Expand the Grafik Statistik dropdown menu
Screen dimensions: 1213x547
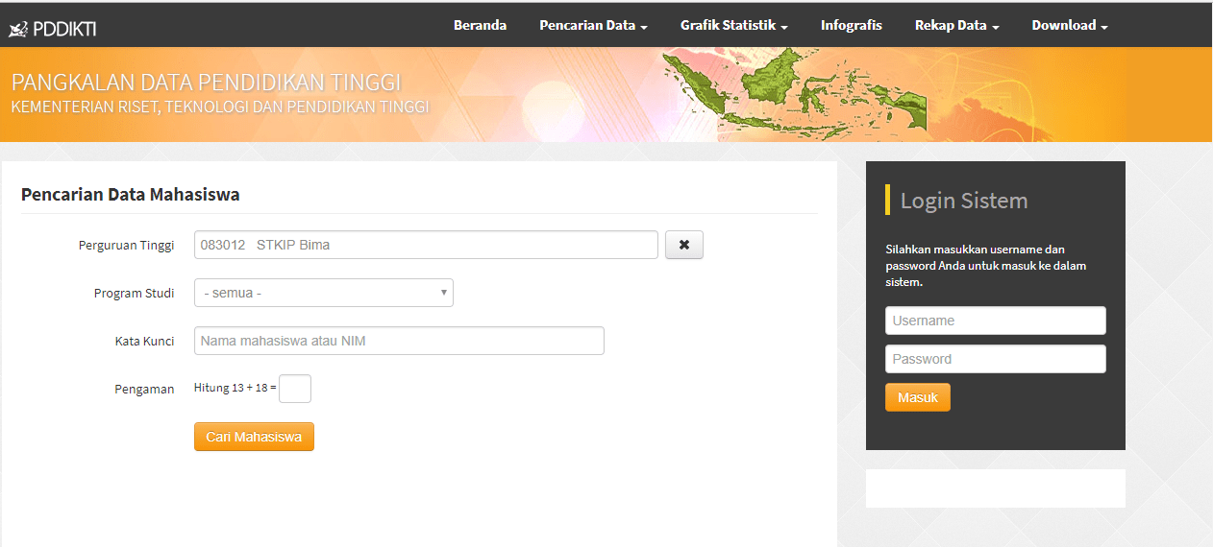tap(734, 25)
